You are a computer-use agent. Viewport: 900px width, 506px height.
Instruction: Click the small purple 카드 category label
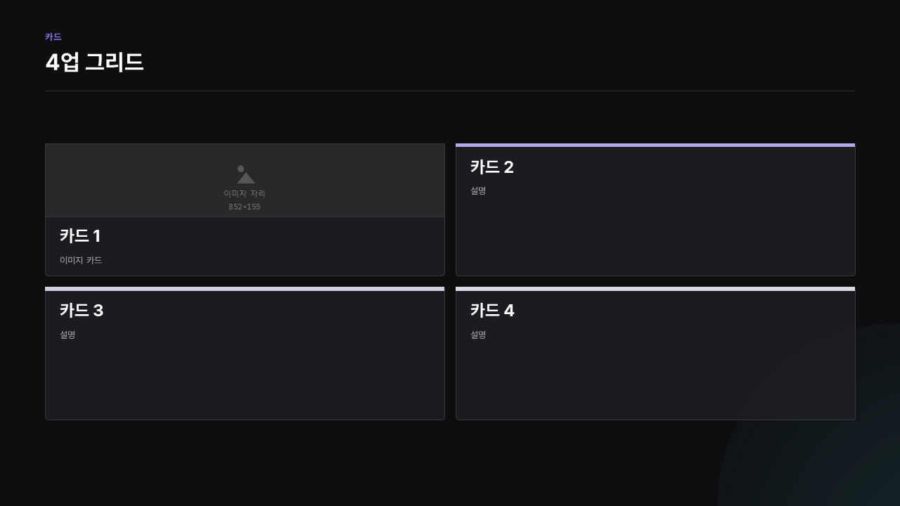(53, 37)
